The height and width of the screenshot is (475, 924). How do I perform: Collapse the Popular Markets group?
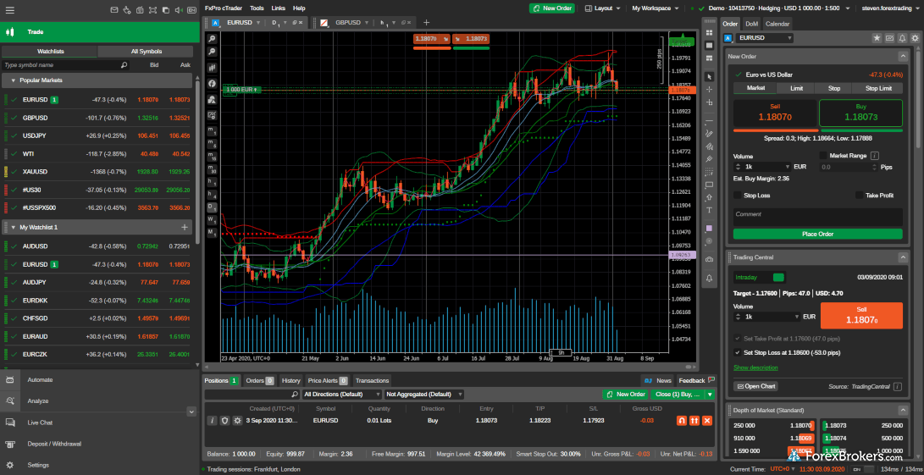click(13, 80)
